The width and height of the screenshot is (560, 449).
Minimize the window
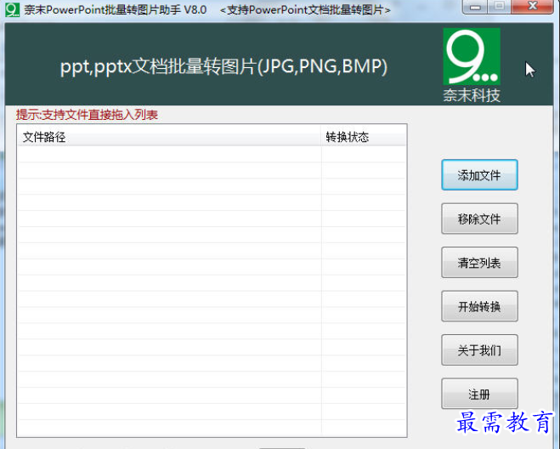coord(475,7)
